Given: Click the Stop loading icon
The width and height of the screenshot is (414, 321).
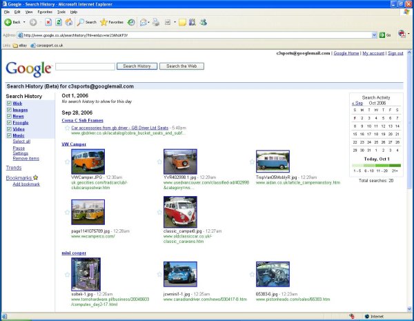Looking at the screenshot, I should pyautogui.click(x=48, y=23).
